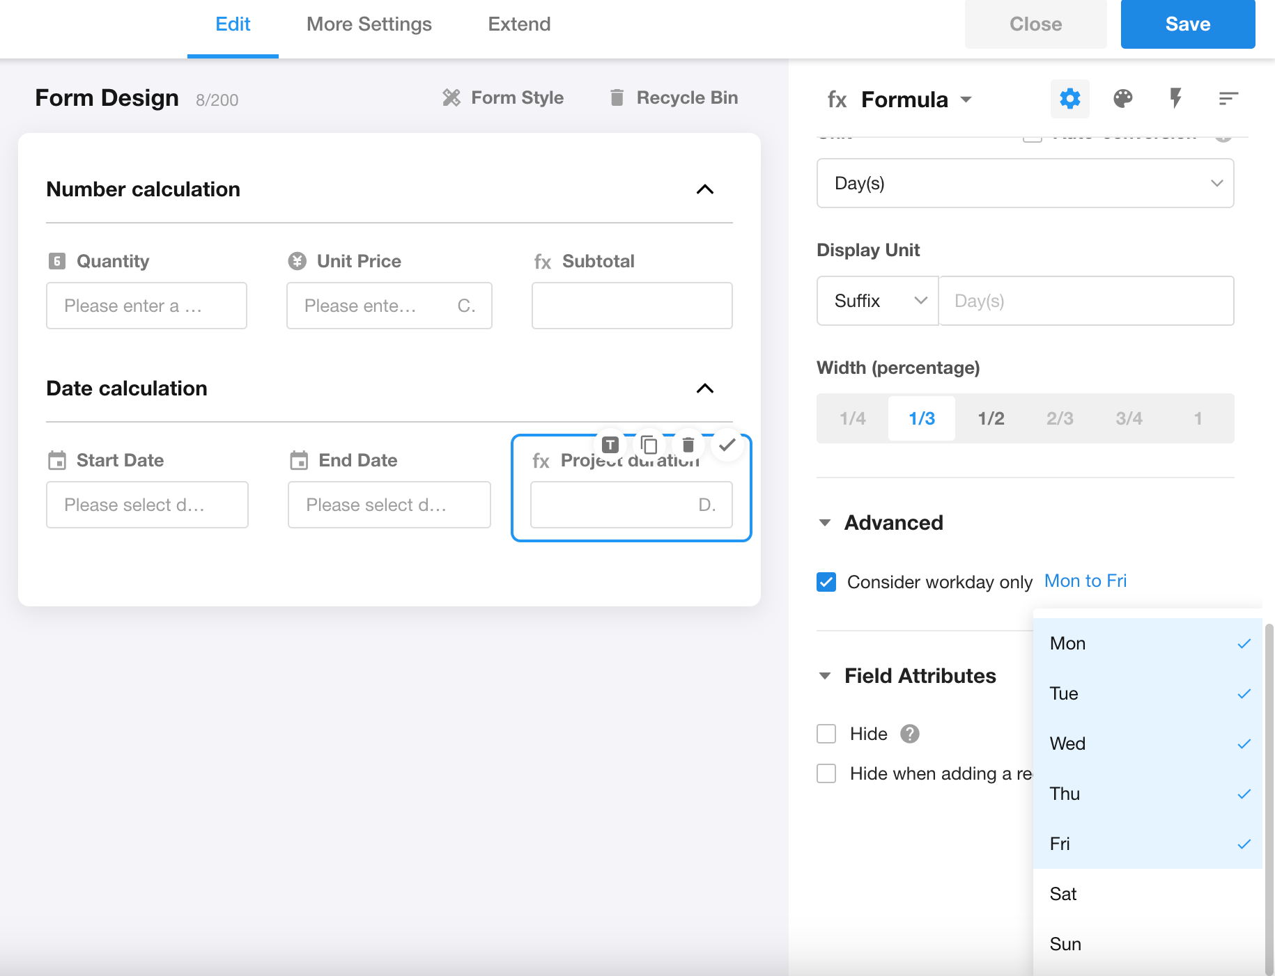Open the style palette tab

[x=1122, y=99]
